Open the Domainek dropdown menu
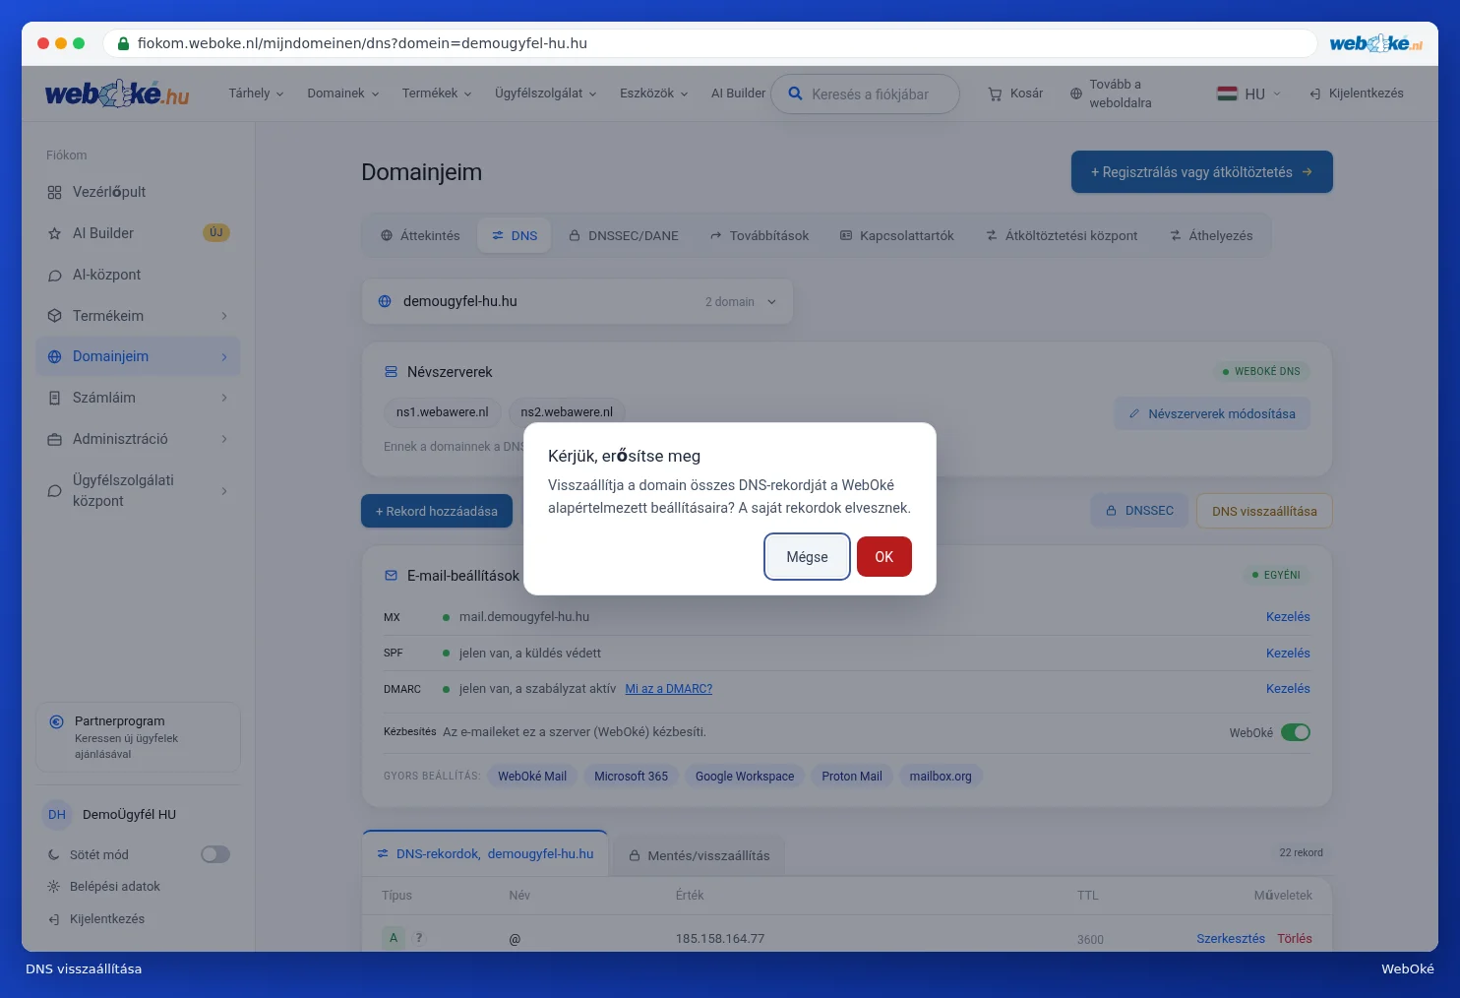Viewport: 1460px width, 998px height. (343, 94)
